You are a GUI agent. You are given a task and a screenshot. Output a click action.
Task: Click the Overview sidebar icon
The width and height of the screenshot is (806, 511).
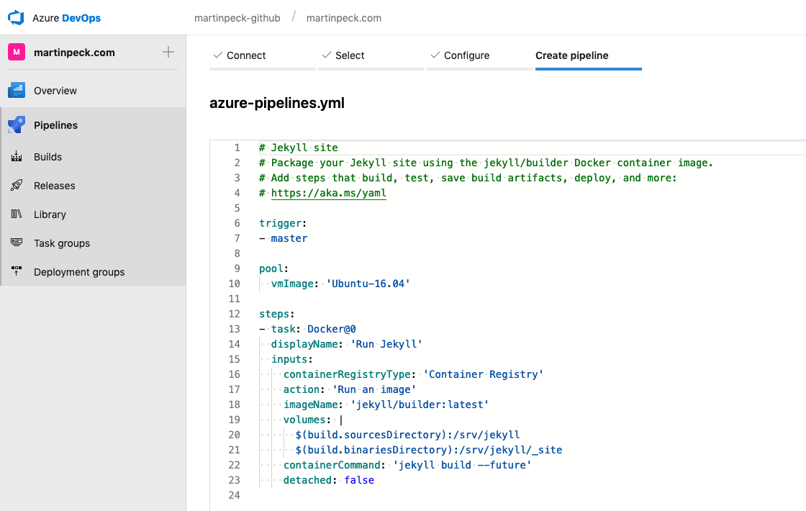17,91
